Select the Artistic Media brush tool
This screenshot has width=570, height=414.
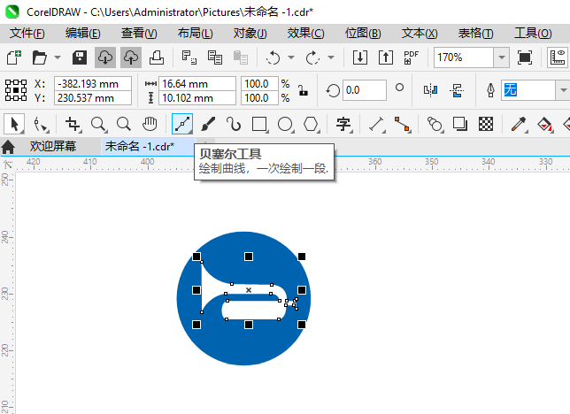click(x=208, y=125)
